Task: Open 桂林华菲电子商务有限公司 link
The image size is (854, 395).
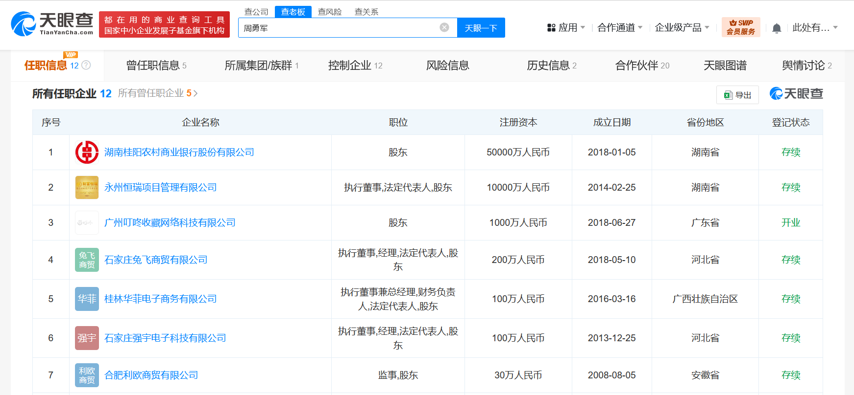Action: [161, 299]
